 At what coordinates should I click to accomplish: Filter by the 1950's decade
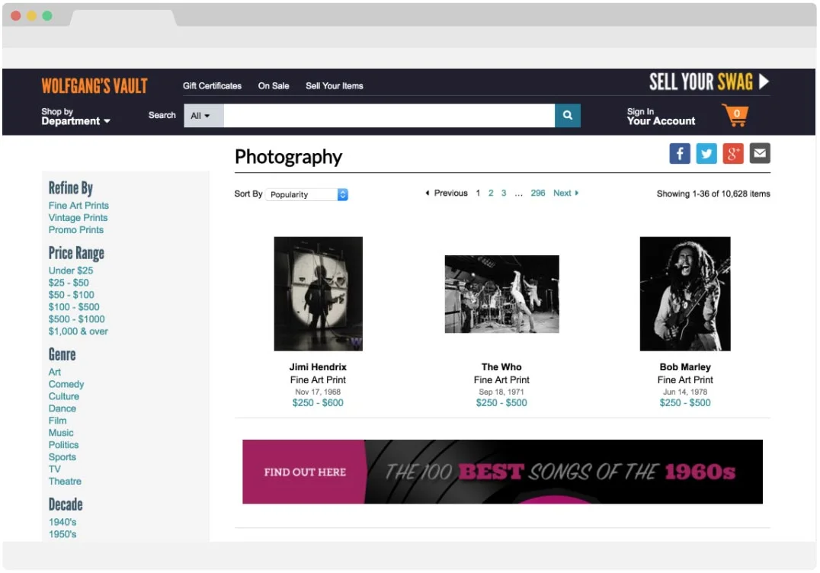(x=62, y=534)
